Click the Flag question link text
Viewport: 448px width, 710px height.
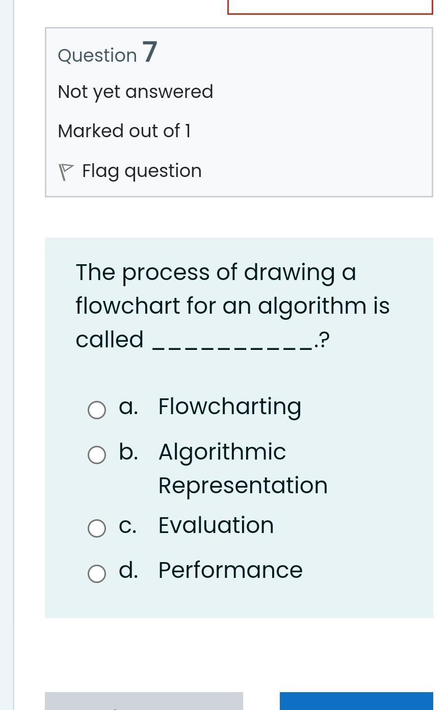142,171
